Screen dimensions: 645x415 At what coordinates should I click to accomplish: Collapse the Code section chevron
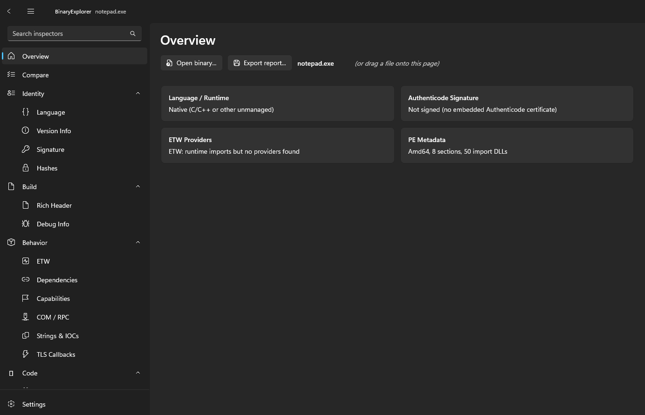click(138, 373)
